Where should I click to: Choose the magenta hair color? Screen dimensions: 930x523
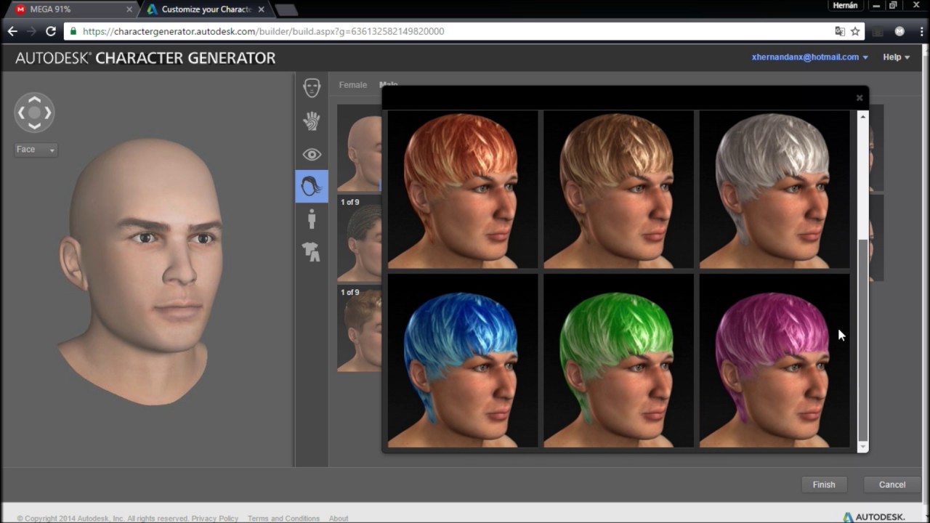(x=775, y=360)
